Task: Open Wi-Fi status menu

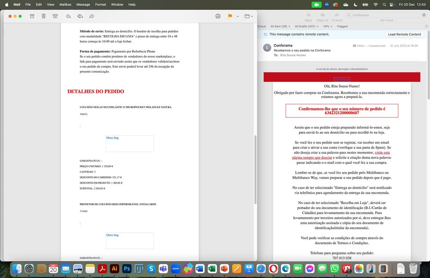Action: pos(376,4)
